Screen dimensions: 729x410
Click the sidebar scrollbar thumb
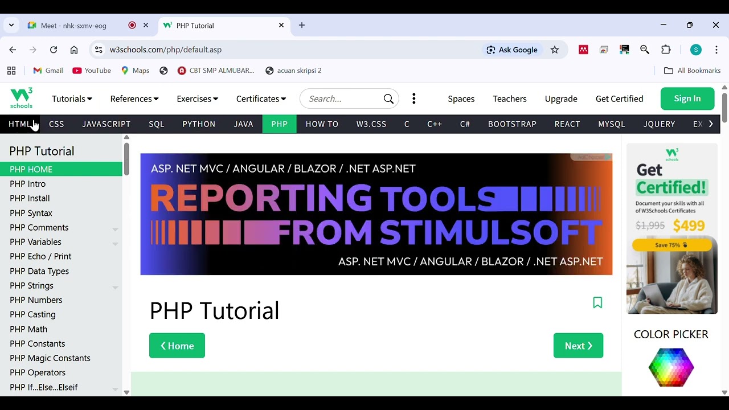(126, 159)
